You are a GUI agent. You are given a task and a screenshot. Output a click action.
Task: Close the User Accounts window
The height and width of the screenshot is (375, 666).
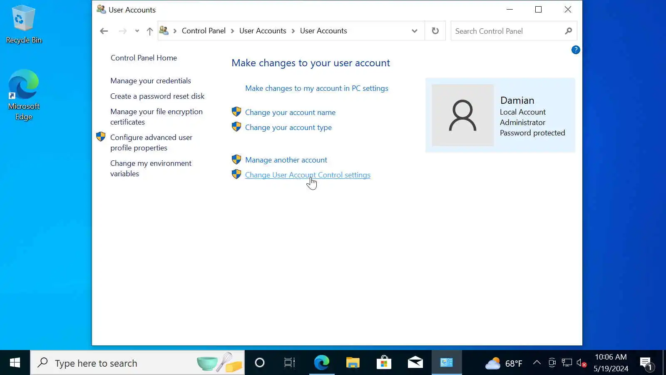pos(568,9)
